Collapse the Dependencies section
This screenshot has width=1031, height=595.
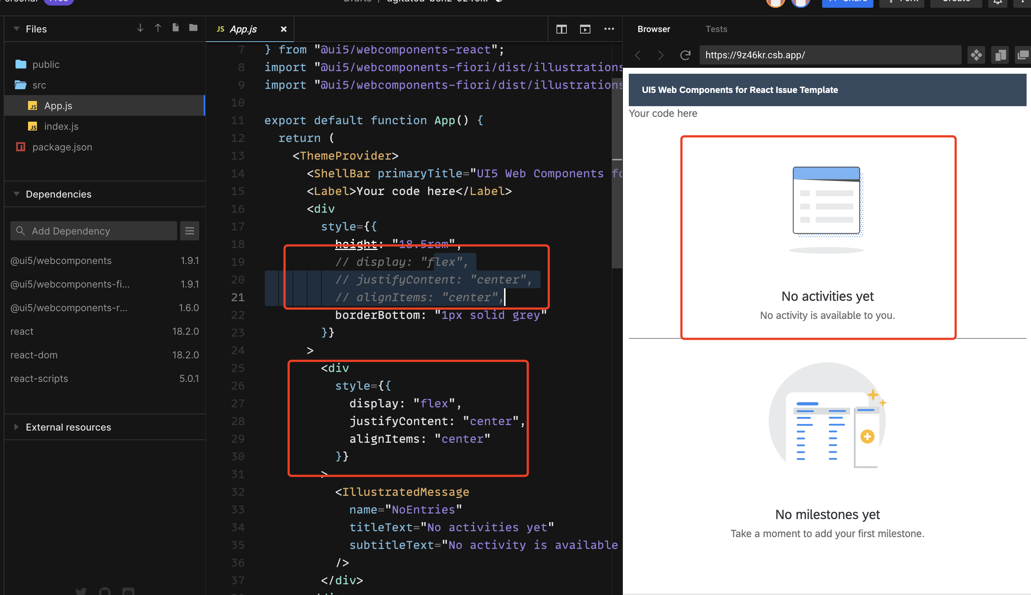[16, 194]
